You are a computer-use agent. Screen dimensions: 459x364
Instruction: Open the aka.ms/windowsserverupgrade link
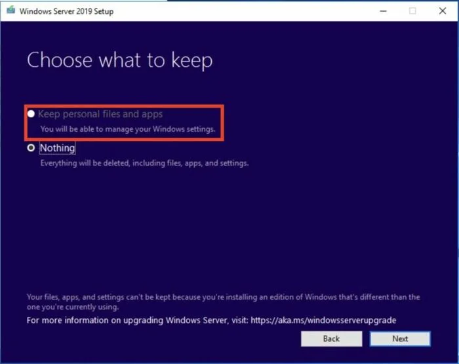coord(323,320)
